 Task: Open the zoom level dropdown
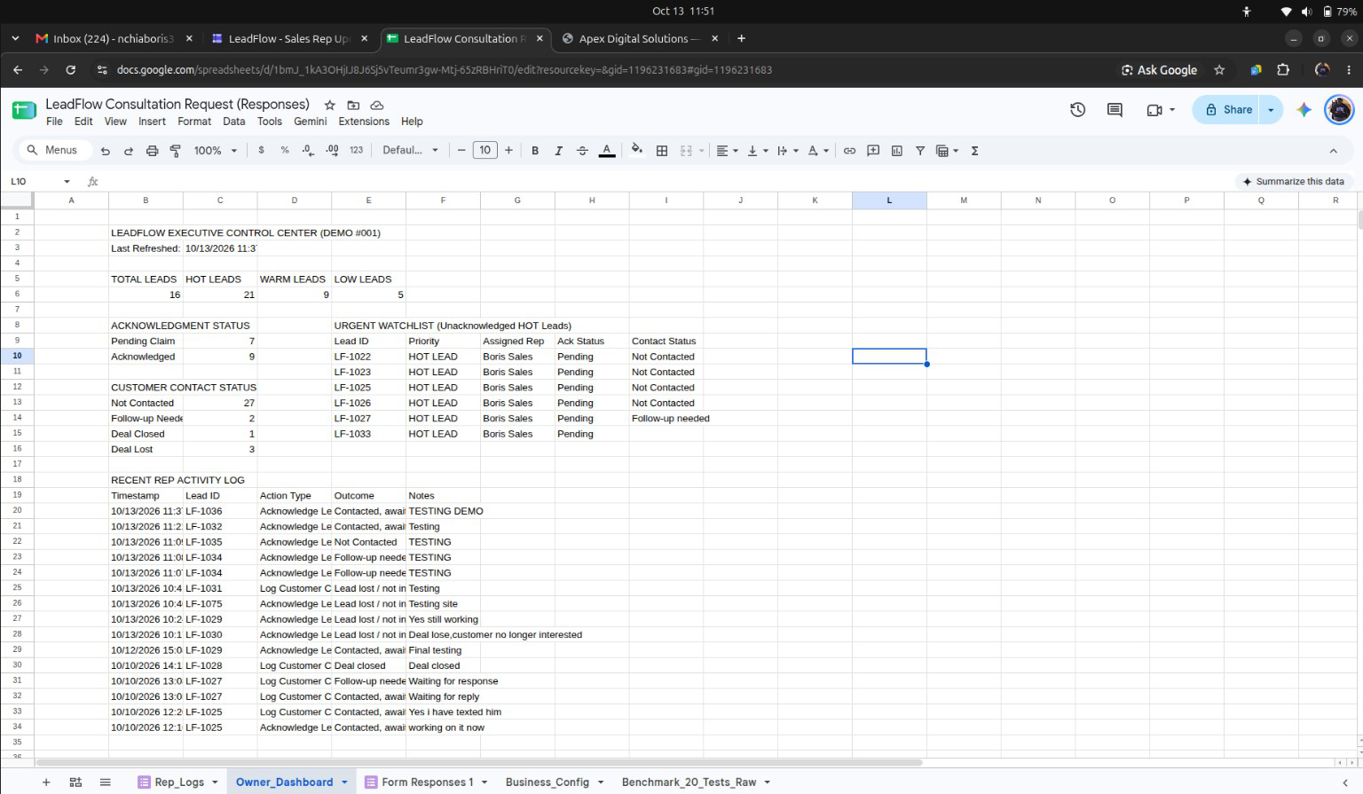(216, 151)
